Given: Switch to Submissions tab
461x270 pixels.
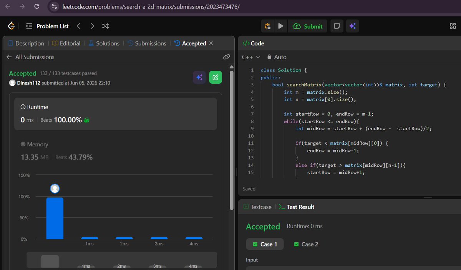Looking at the screenshot, I should tap(147, 43).
